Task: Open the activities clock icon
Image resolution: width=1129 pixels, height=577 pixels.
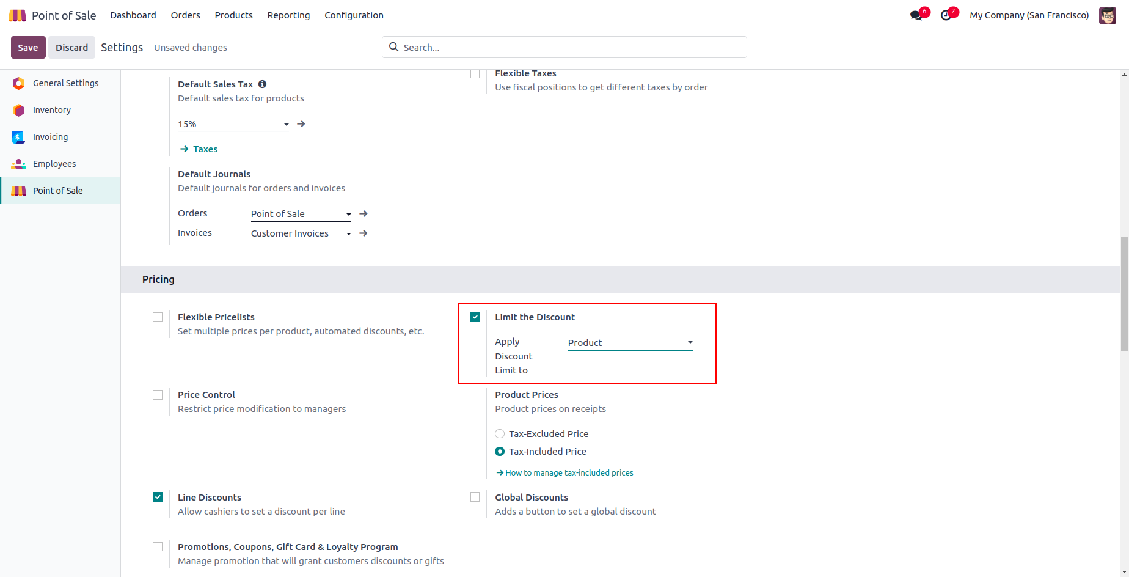Action: click(946, 15)
